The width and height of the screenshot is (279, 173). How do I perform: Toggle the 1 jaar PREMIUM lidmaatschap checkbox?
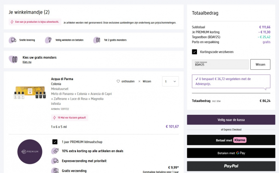pyautogui.click(x=55, y=142)
